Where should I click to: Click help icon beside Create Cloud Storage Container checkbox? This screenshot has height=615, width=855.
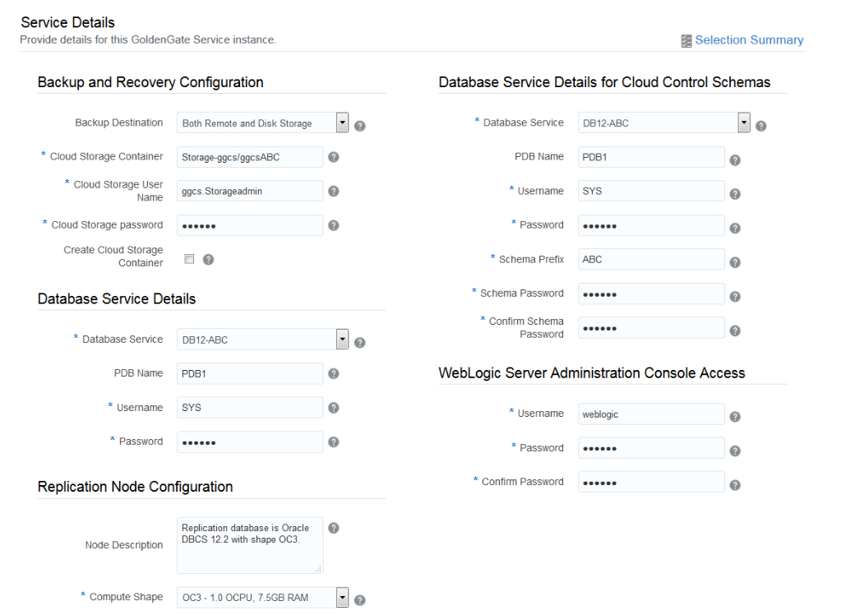pyautogui.click(x=208, y=259)
